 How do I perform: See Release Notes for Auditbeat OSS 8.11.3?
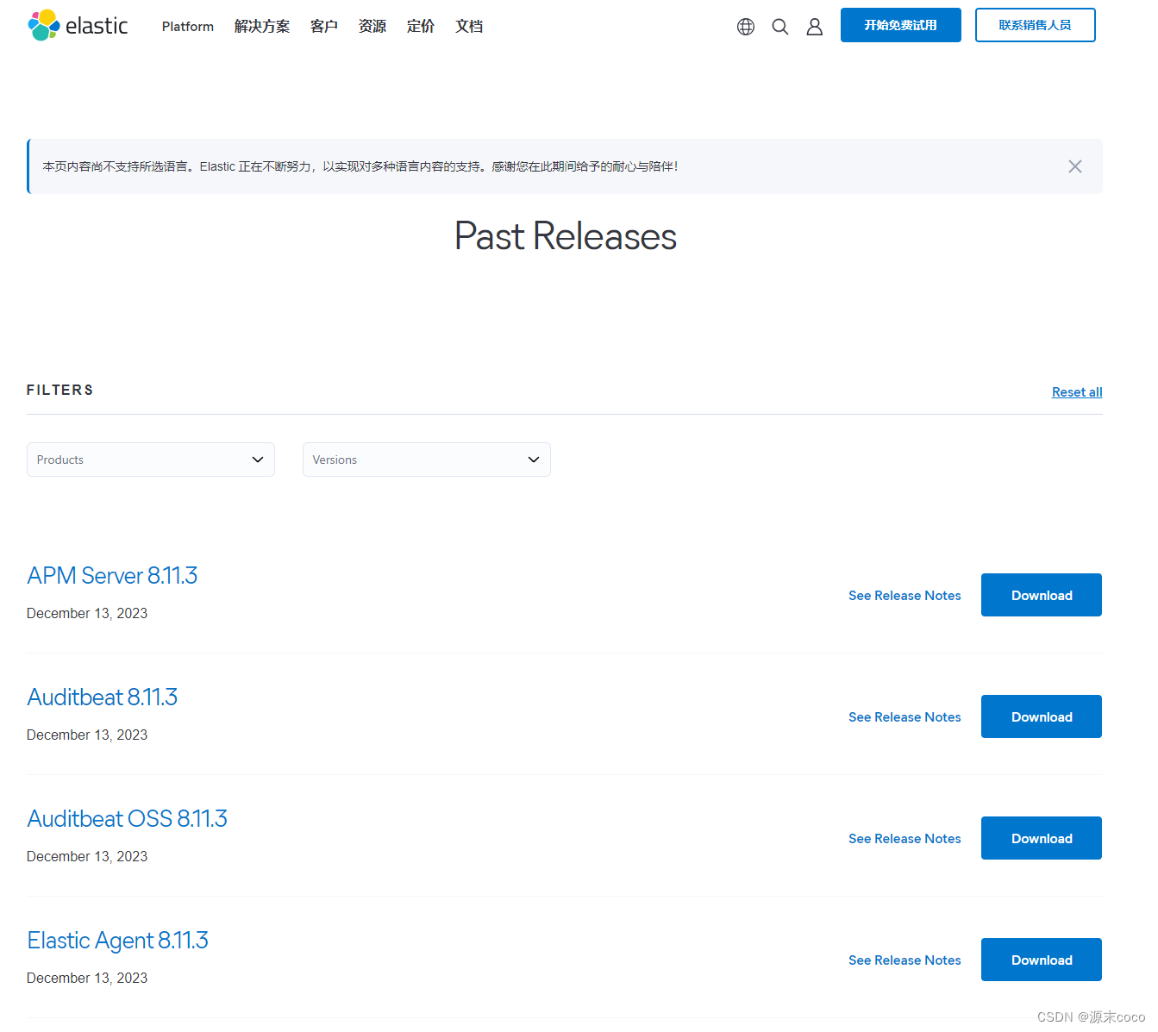click(x=904, y=839)
